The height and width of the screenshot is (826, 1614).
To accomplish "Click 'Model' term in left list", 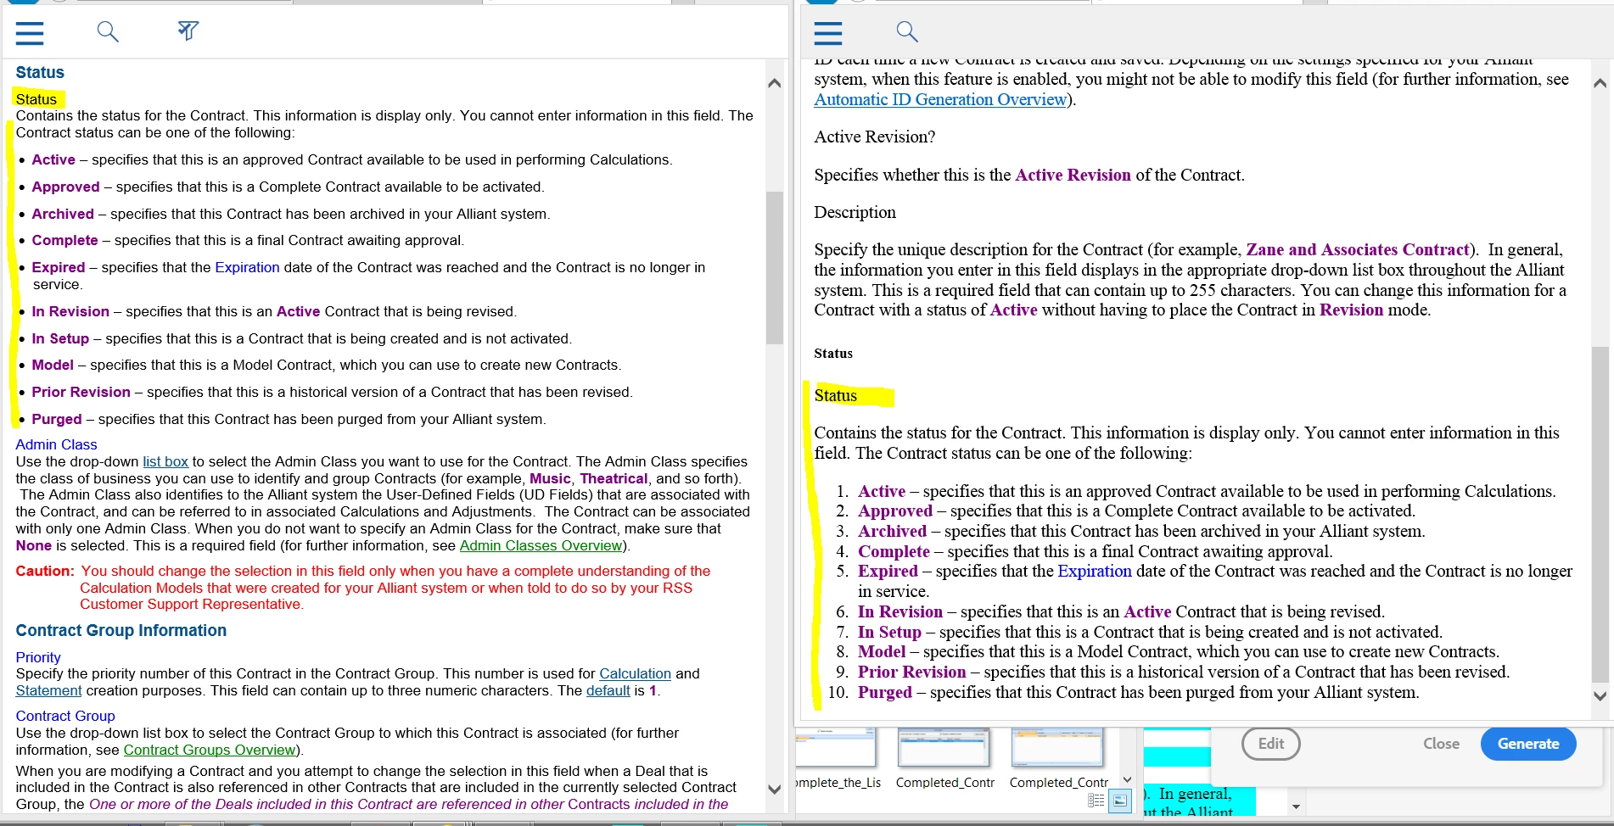I will (53, 365).
